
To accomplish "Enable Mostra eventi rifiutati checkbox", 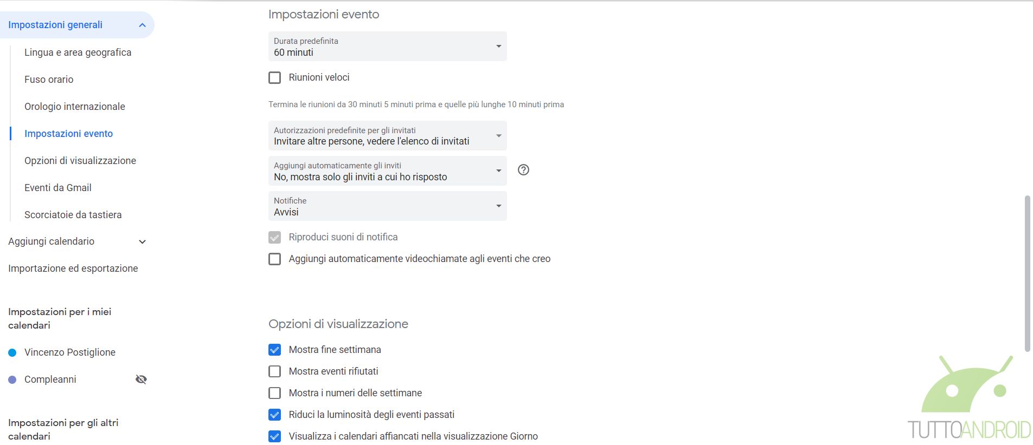I will click(x=275, y=372).
